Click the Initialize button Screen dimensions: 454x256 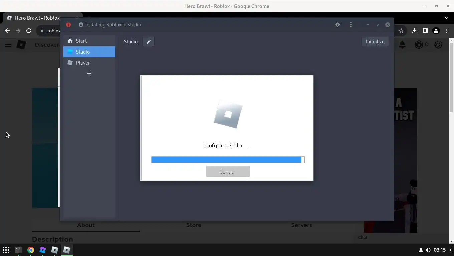point(375,42)
